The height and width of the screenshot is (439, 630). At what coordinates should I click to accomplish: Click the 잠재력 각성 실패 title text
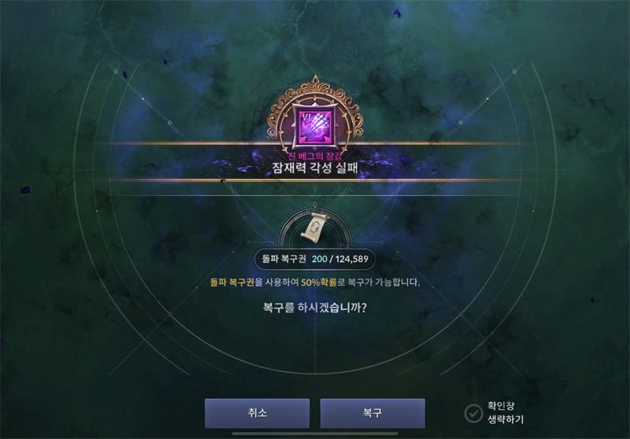314,168
